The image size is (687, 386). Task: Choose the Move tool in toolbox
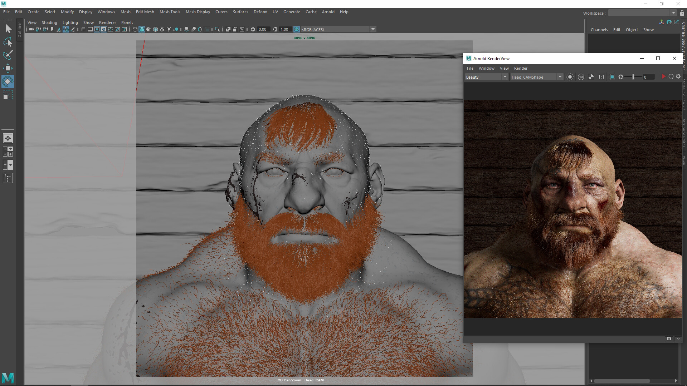pos(8,68)
